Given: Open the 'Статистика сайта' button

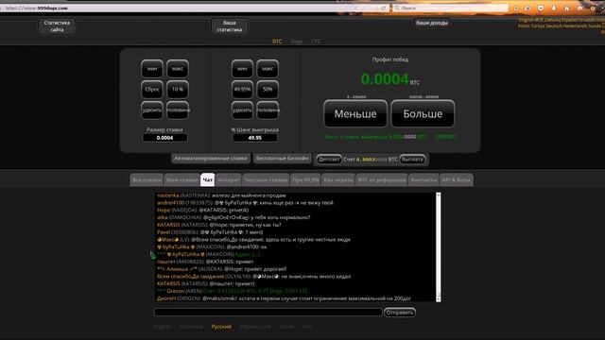Looking at the screenshot, I should coord(57,26).
